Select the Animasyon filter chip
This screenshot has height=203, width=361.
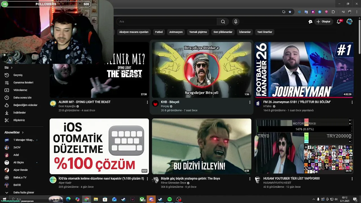176,32
